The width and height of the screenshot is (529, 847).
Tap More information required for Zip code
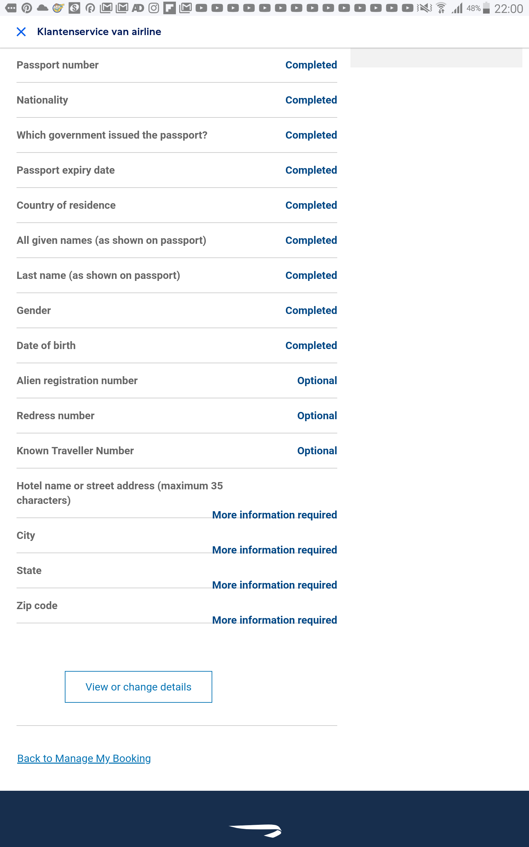click(274, 620)
